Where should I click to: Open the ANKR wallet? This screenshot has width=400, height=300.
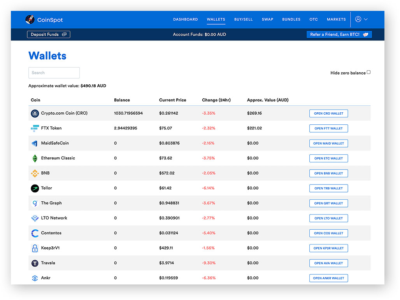[328, 278]
